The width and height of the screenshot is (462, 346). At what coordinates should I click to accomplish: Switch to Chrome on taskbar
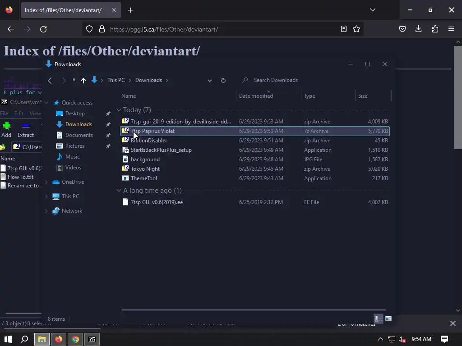(75, 339)
